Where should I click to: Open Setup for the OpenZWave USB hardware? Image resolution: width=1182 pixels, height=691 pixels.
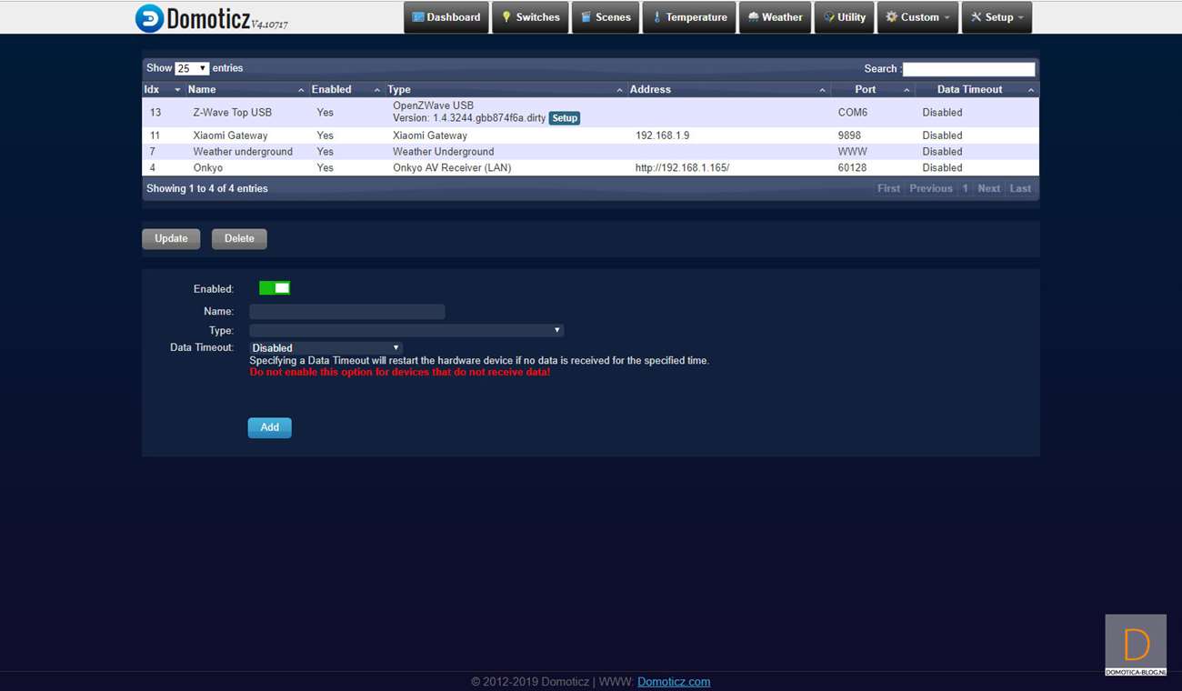(565, 118)
